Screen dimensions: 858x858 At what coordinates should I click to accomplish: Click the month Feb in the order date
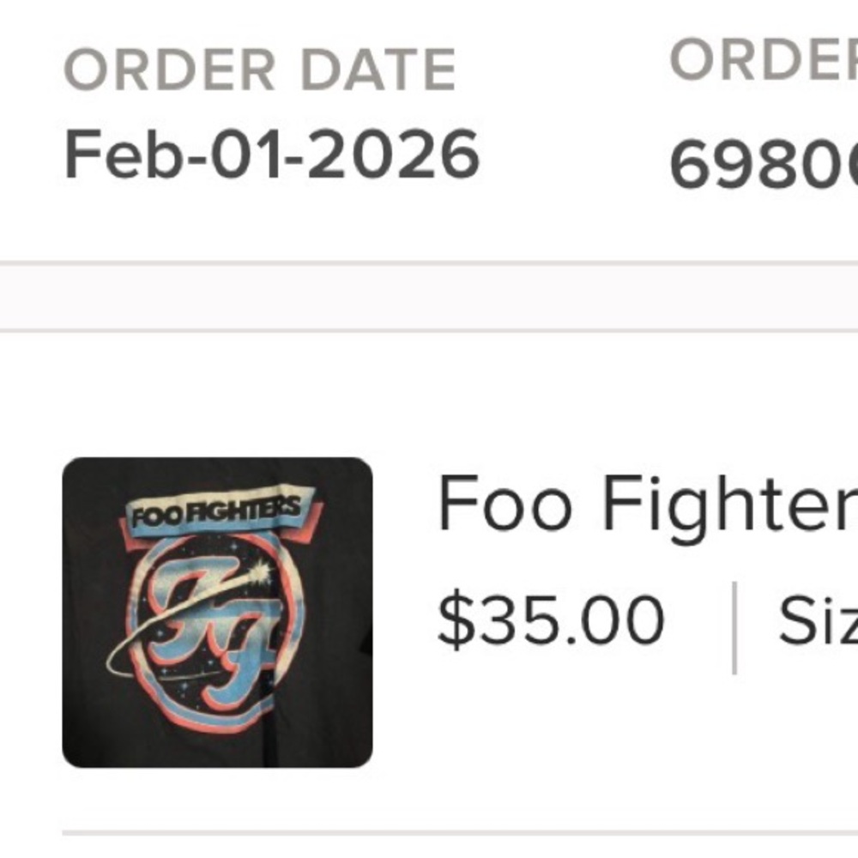110,155
